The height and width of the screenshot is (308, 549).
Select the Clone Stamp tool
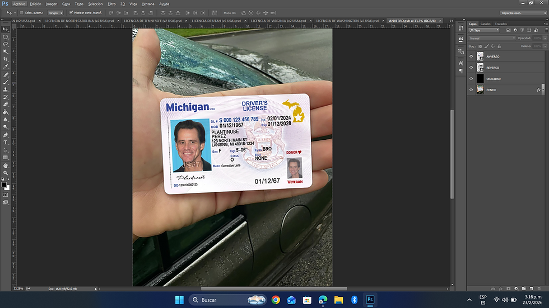(x=5, y=90)
